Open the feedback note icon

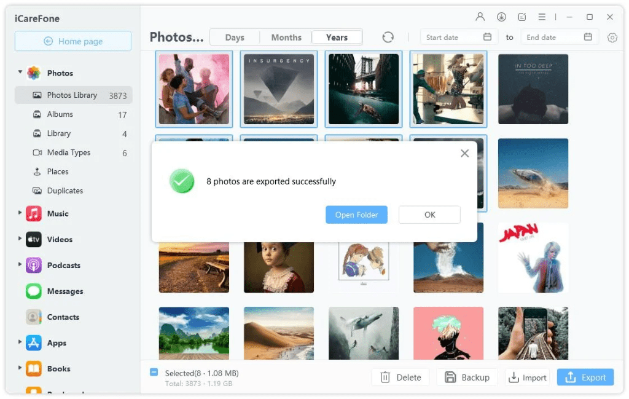(x=522, y=17)
